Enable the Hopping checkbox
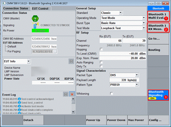This screenshot has width=171, height=127. click(x=101, y=49)
